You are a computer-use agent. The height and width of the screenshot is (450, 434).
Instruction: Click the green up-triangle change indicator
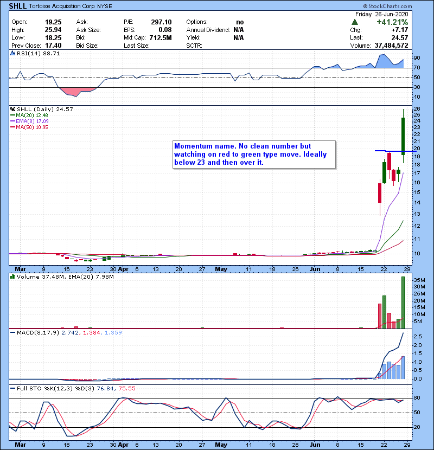coord(355,22)
